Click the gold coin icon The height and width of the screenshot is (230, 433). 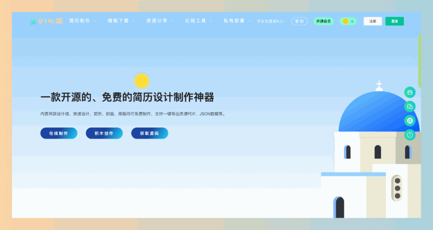[345, 21]
